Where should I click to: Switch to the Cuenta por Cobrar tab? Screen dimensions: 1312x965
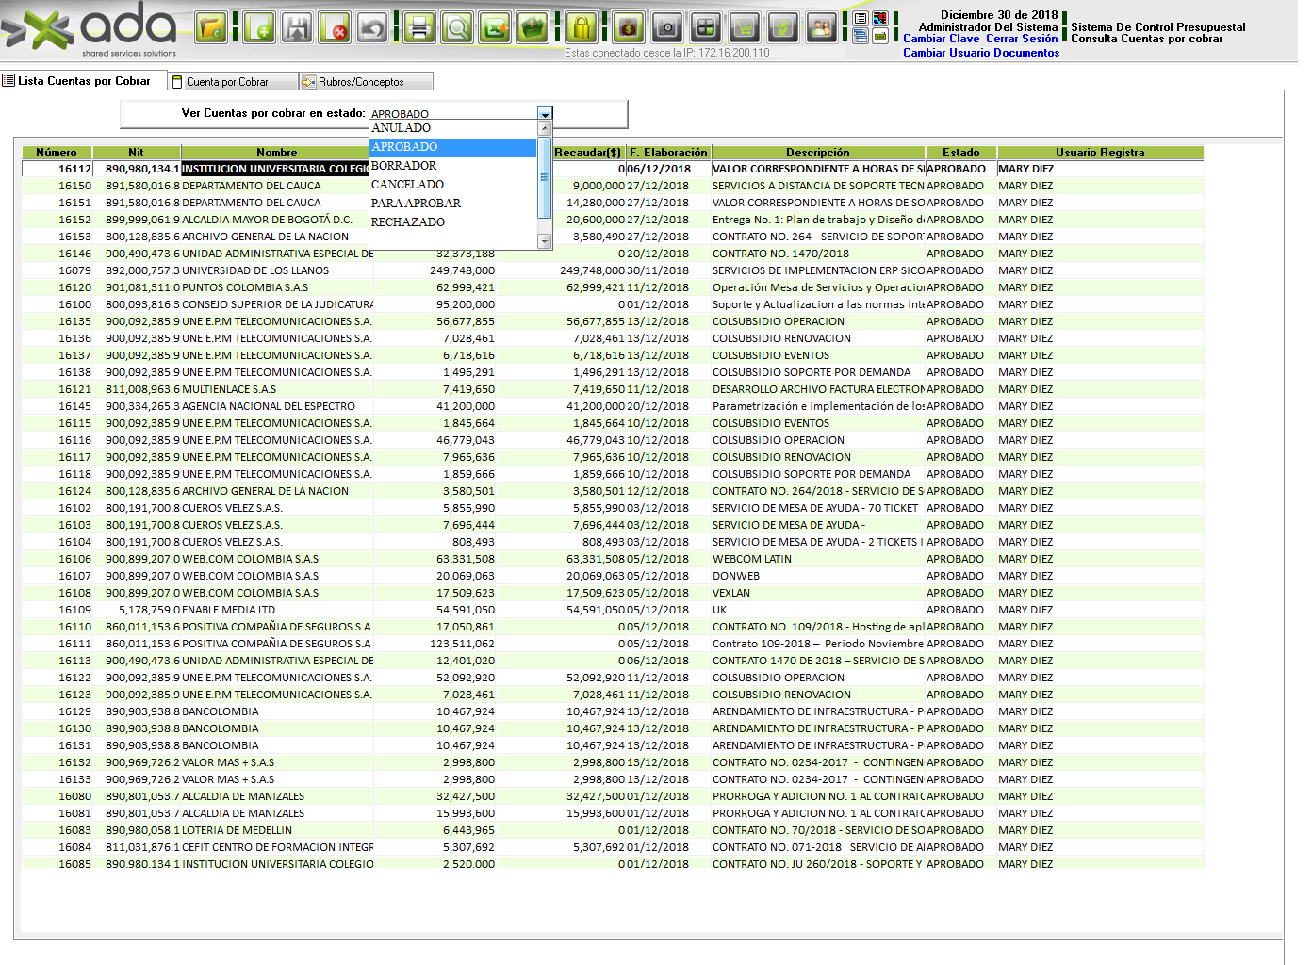(226, 82)
